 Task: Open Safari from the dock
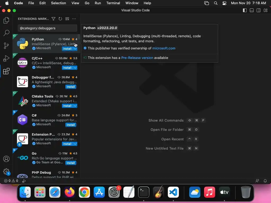pos(55,192)
